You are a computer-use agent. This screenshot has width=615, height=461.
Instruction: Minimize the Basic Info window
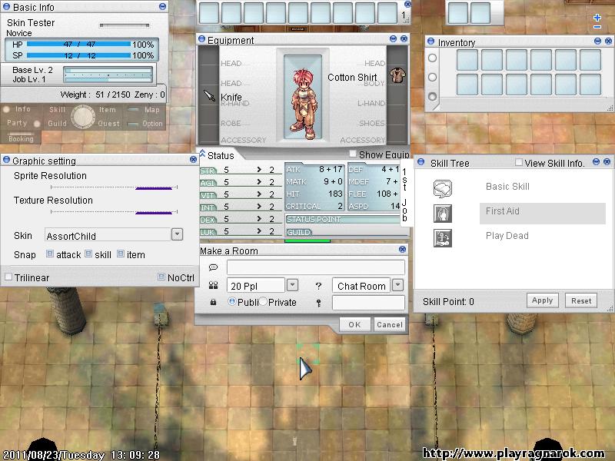click(x=162, y=6)
